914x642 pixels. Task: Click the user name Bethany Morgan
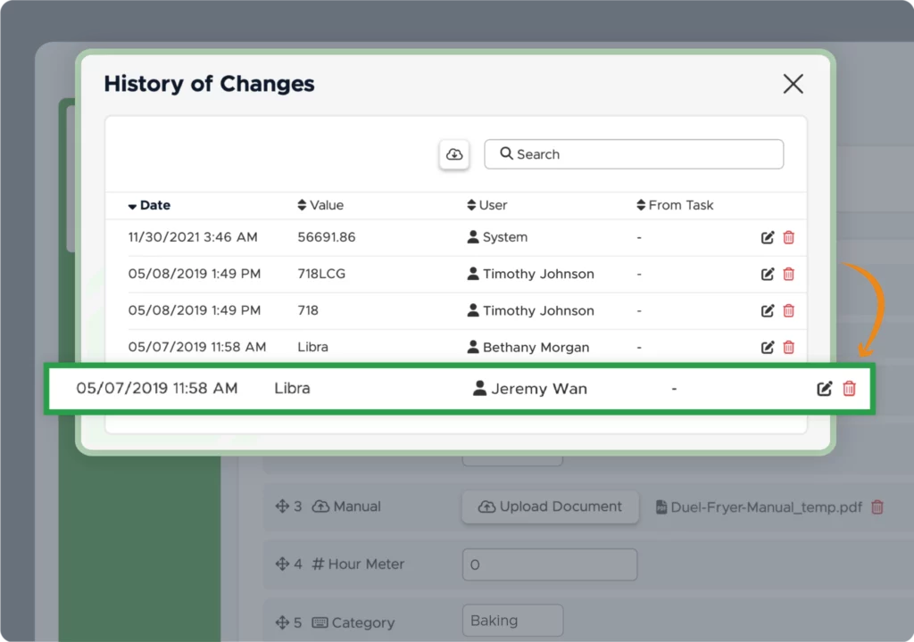(x=536, y=347)
